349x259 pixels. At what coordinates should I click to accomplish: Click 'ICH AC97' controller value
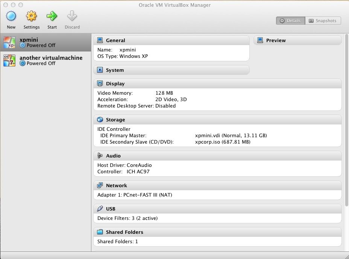click(x=138, y=171)
